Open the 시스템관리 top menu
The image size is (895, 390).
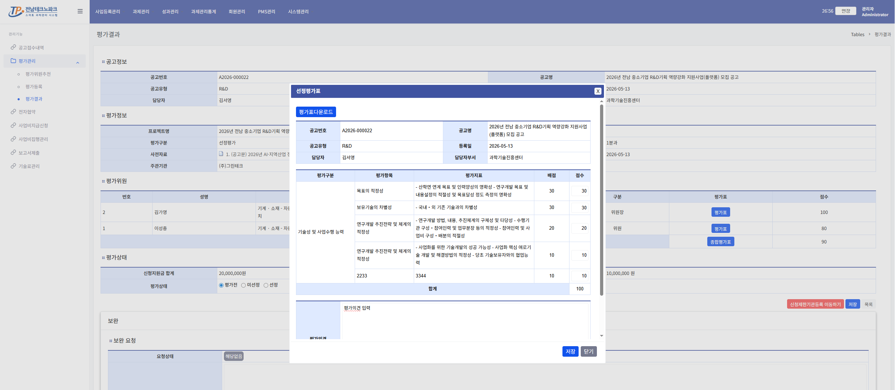pos(298,12)
